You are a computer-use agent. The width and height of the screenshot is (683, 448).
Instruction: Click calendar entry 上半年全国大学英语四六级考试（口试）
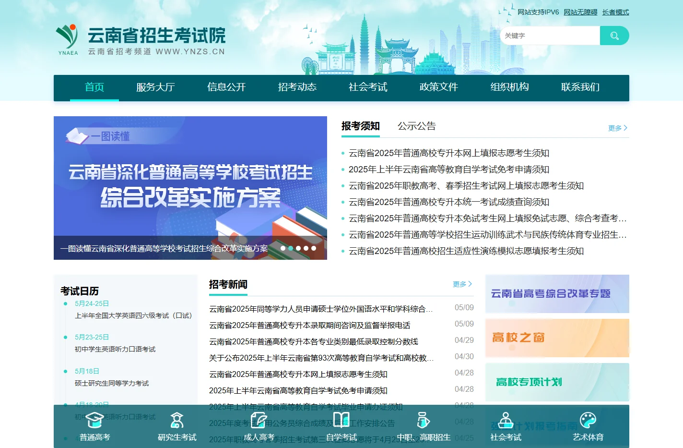pos(133,315)
